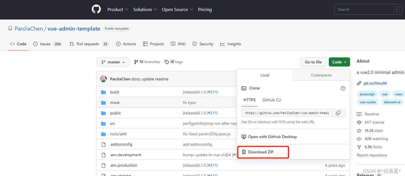Open the Projects tab
405x176 pixels.
[153, 44]
